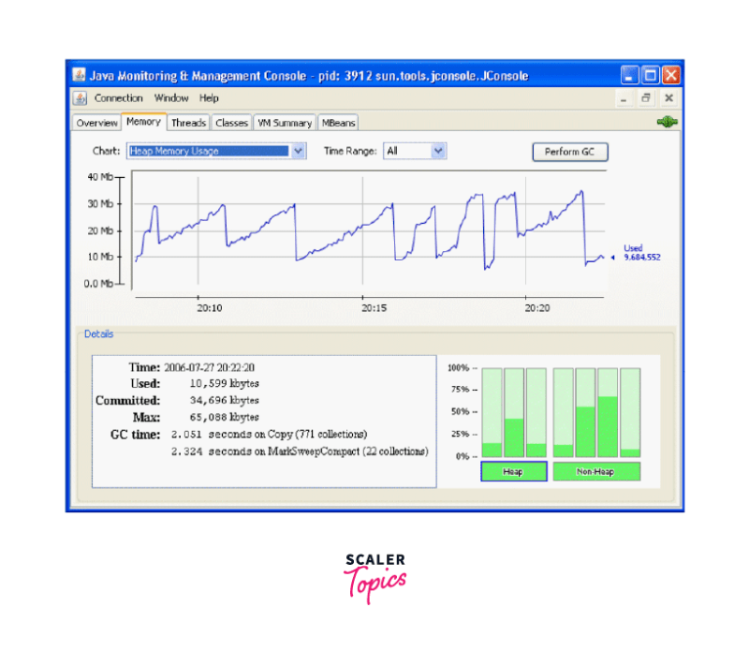Click the Perform GC button
Screen dimensions: 749x651
pyautogui.click(x=569, y=151)
